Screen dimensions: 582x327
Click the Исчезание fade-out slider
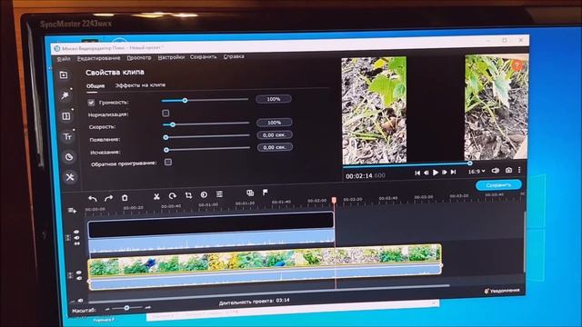[207, 149]
